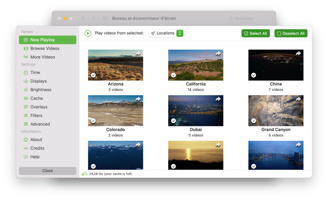Click the play videos icon in the toolbar

pos(88,33)
